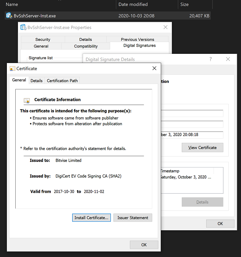Open the Certification Path tab
The image size is (241, 257).
[x=62, y=81]
